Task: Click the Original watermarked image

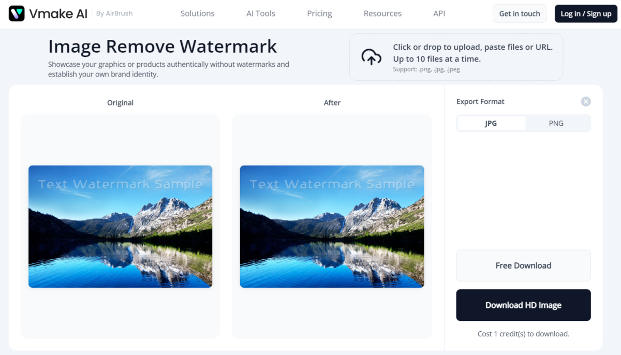Action: click(x=120, y=226)
